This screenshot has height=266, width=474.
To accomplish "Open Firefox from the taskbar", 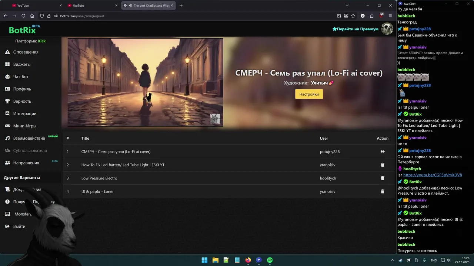I will pyautogui.click(x=248, y=260).
